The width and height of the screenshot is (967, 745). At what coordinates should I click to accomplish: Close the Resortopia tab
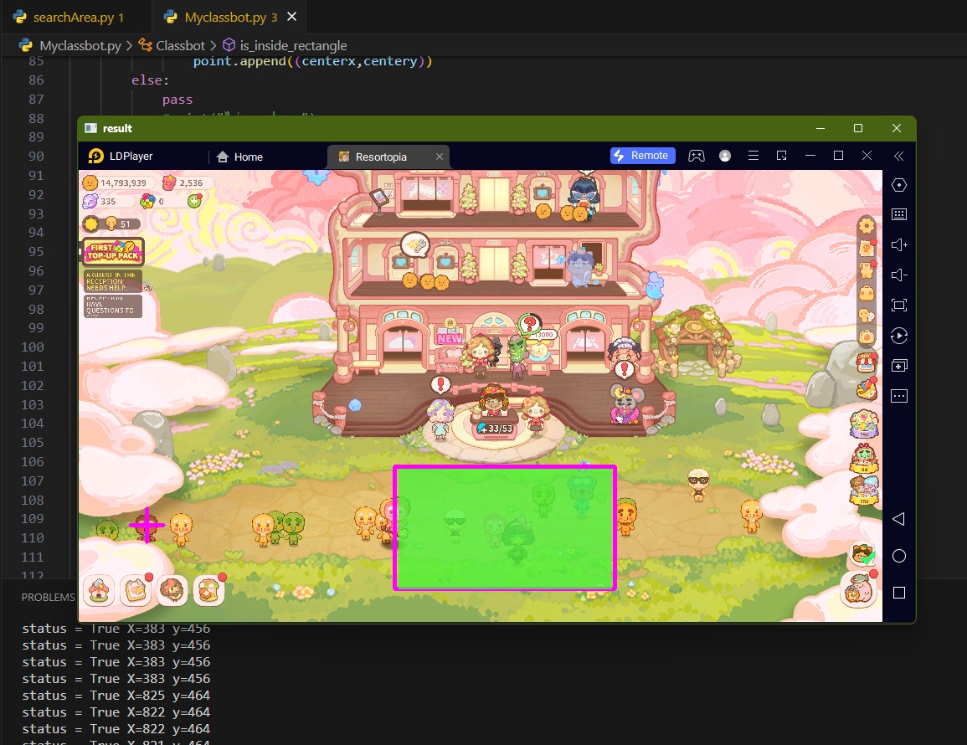tap(439, 157)
